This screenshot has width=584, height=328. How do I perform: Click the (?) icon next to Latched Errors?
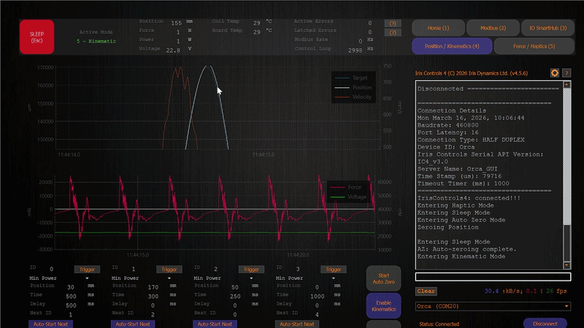coord(393,33)
